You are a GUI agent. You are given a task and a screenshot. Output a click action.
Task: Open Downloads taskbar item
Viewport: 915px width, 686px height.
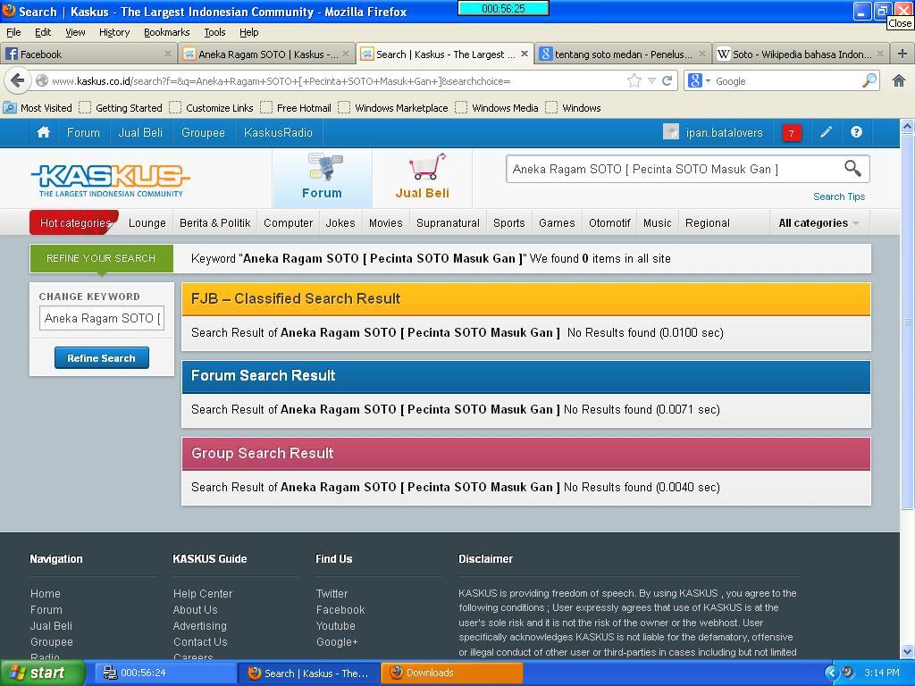[451, 673]
